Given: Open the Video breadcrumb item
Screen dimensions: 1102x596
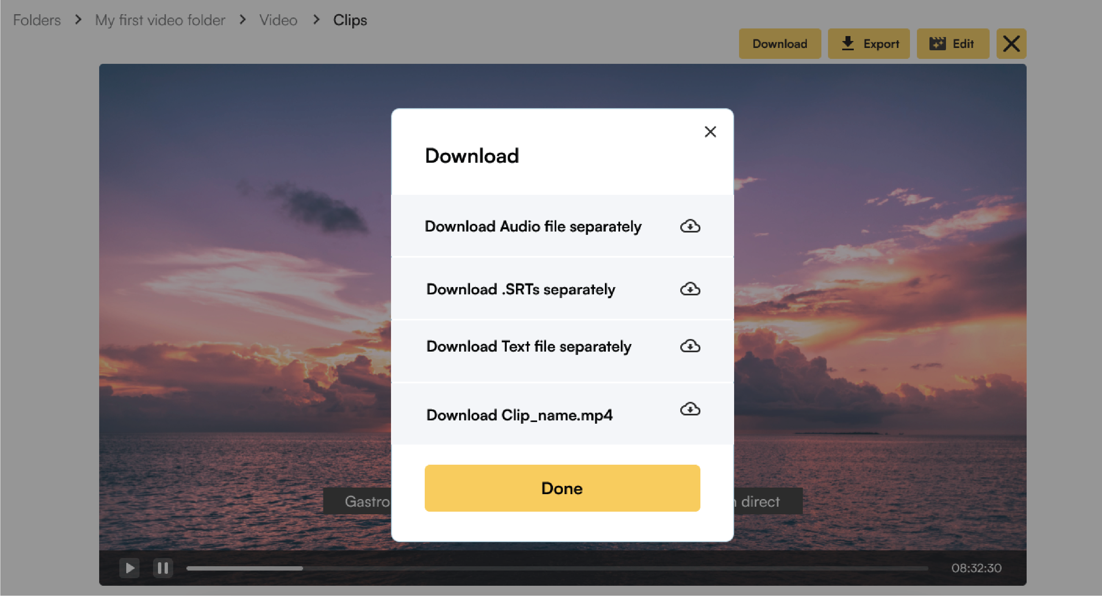Looking at the screenshot, I should click(x=278, y=20).
